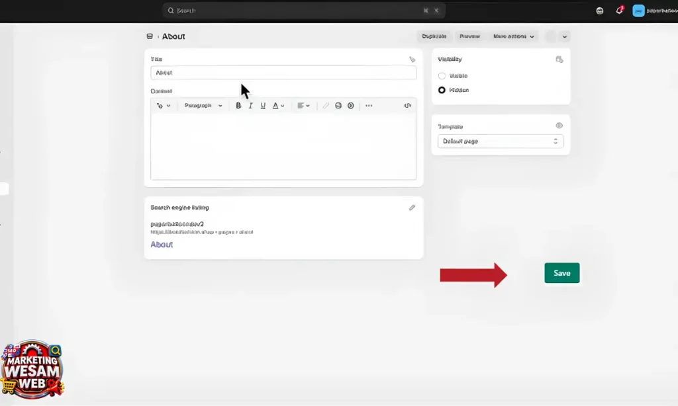This screenshot has height=406, width=678.
Task: Expand the More actions menu
Action: 513,36
